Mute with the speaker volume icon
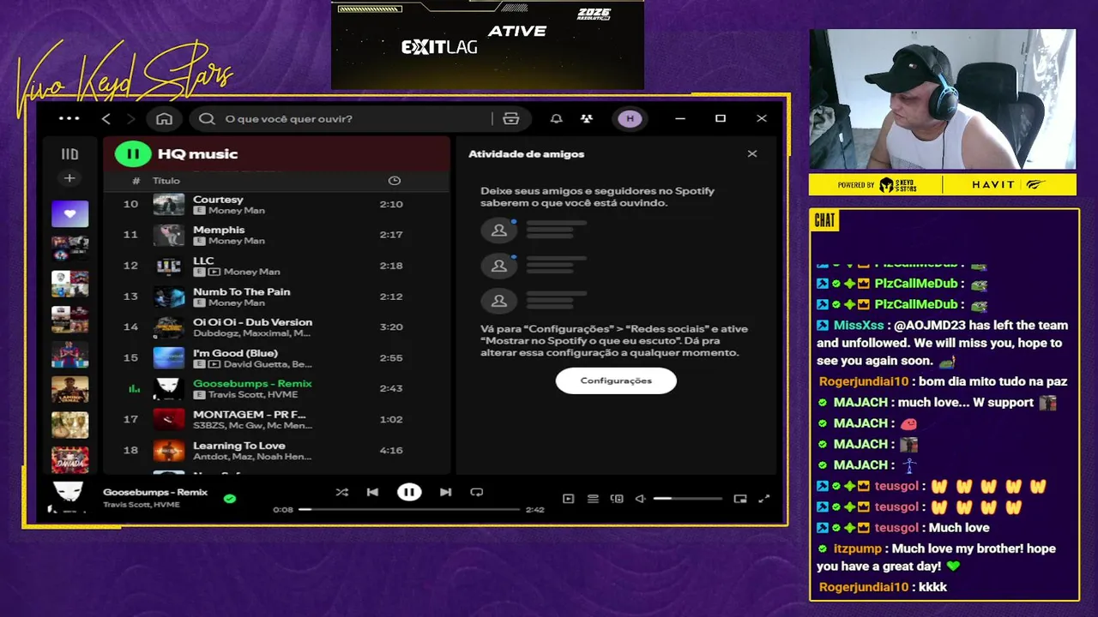Viewport: 1098px width, 617px height. (640, 499)
